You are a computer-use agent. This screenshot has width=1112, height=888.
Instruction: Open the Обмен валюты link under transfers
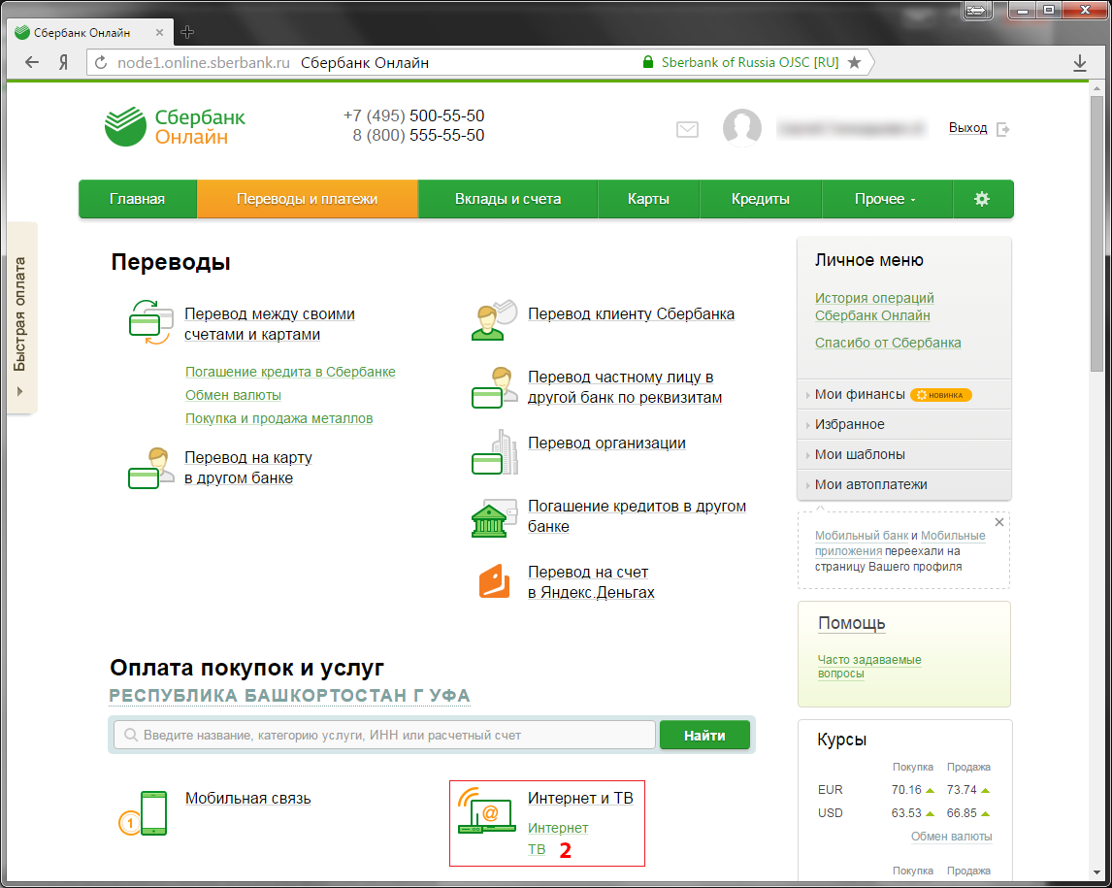[233, 395]
